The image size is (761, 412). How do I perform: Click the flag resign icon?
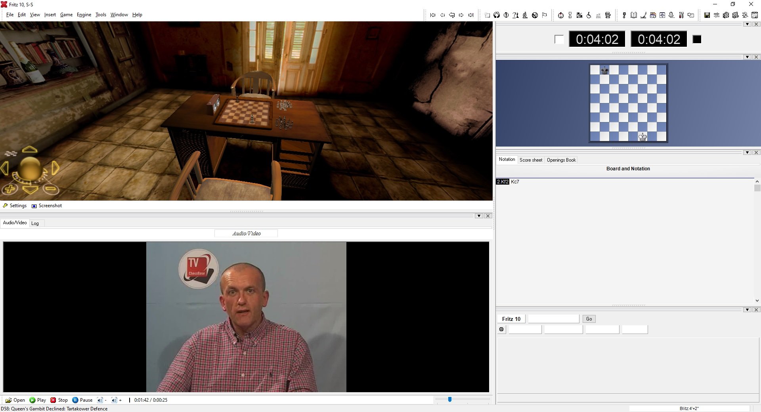[545, 15]
